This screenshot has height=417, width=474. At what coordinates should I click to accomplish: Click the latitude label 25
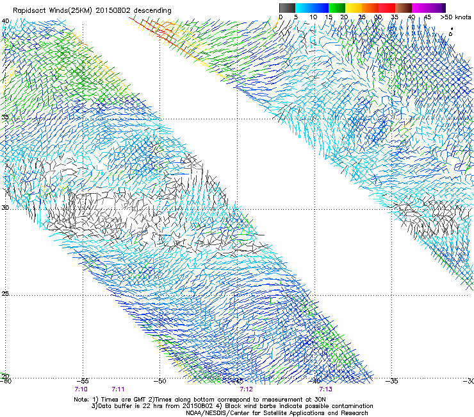[5, 294]
